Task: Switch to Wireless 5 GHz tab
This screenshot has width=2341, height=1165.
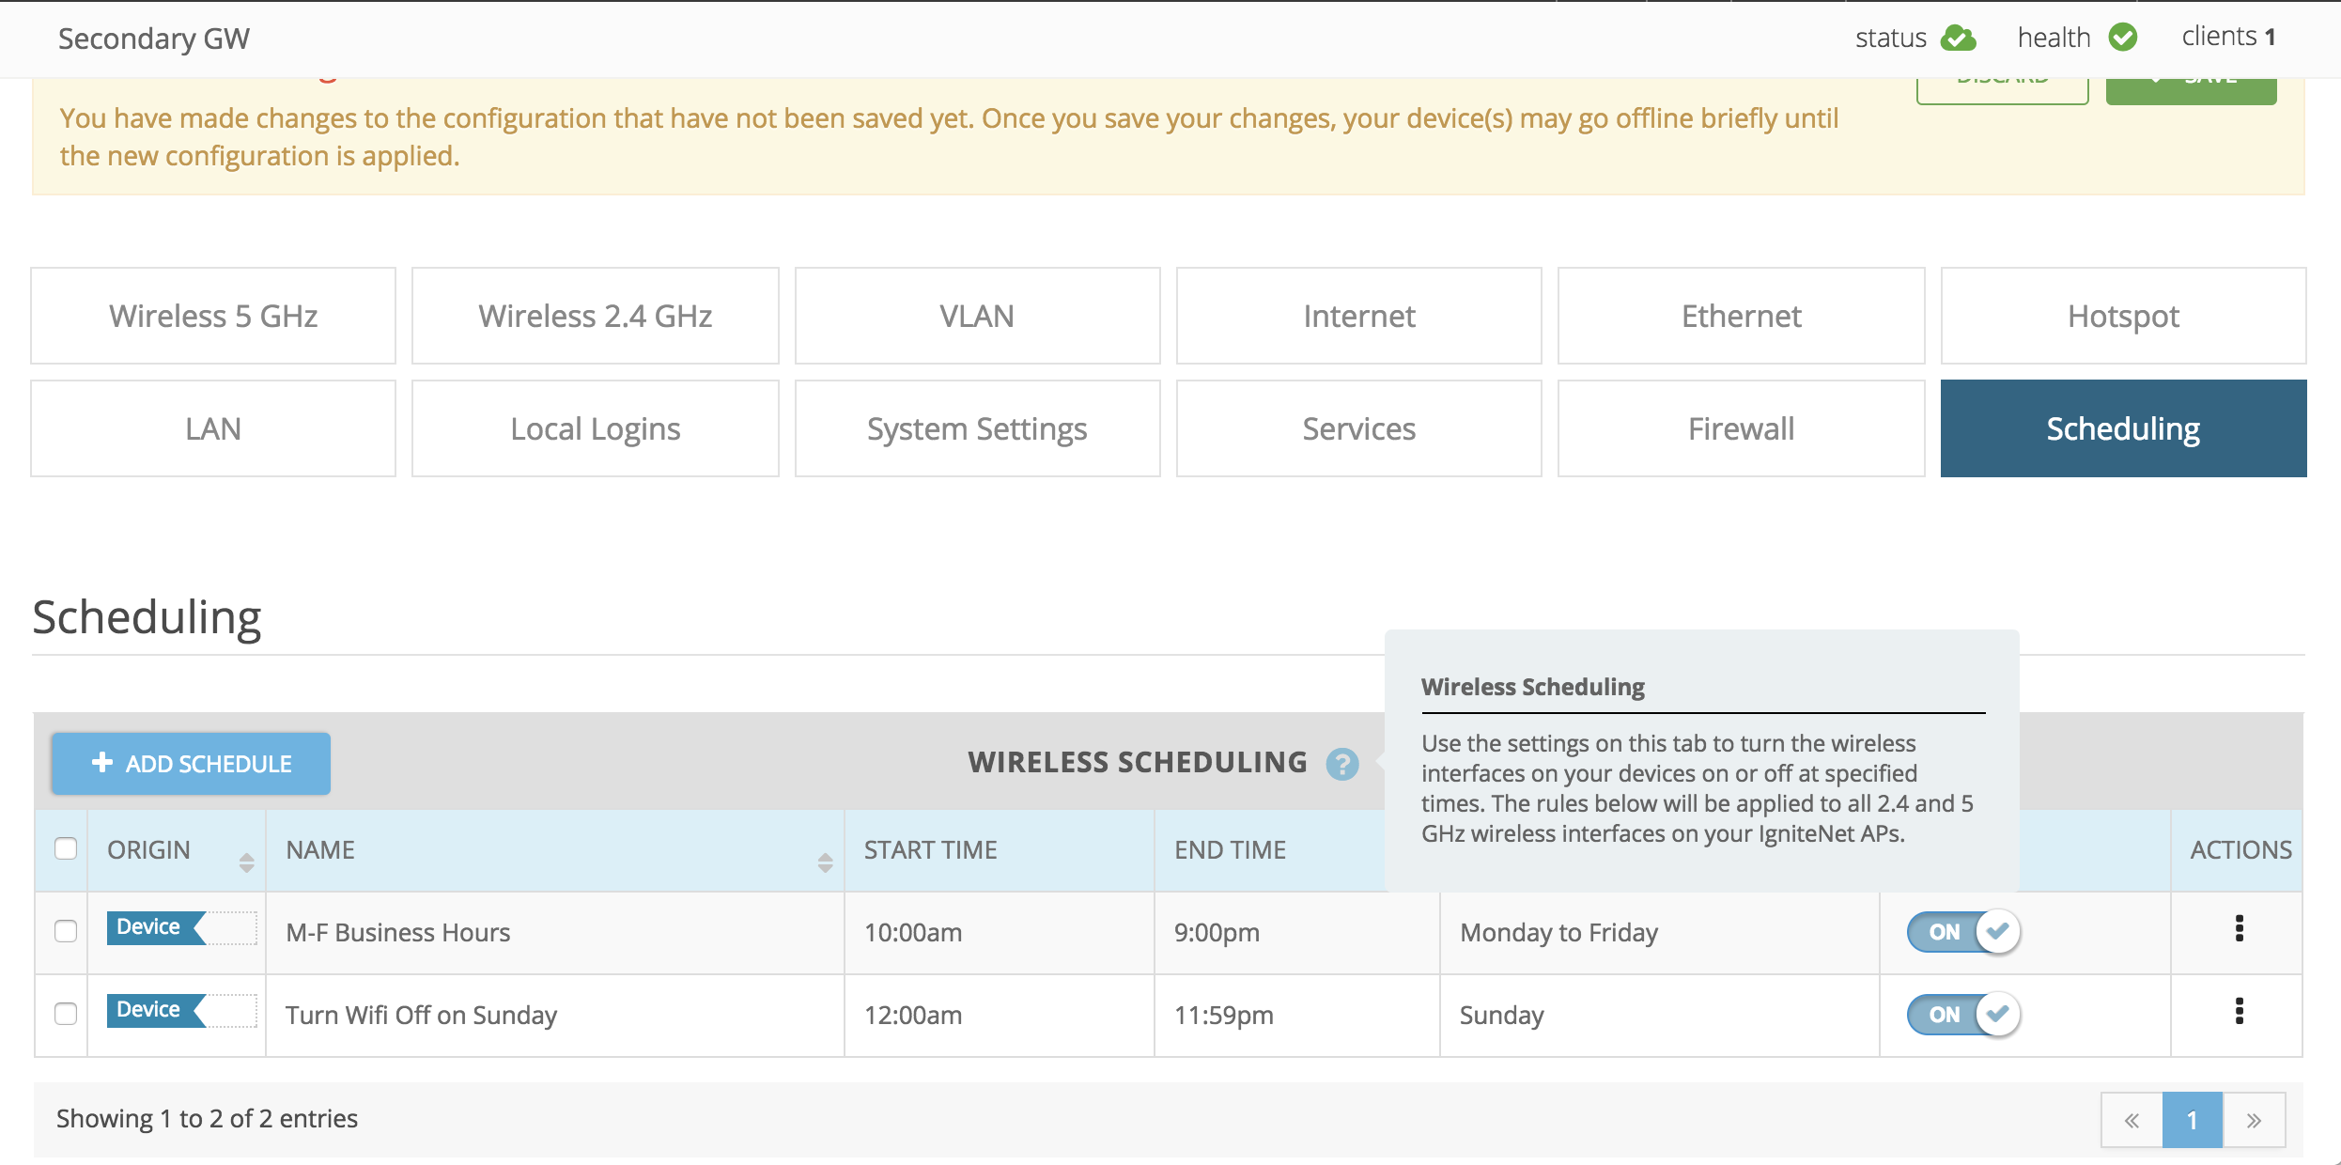Action: point(213,317)
